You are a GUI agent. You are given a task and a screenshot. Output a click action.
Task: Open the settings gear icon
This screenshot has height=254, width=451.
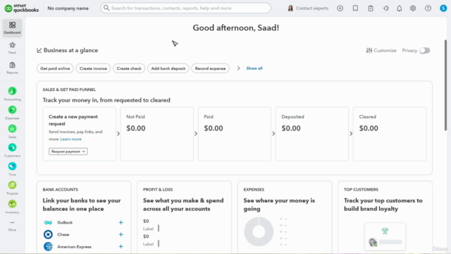(413, 8)
